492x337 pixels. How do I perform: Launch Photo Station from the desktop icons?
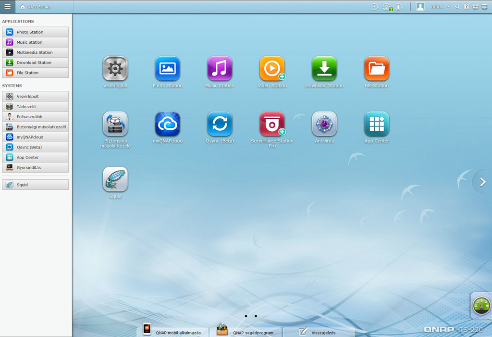(x=168, y=68)
